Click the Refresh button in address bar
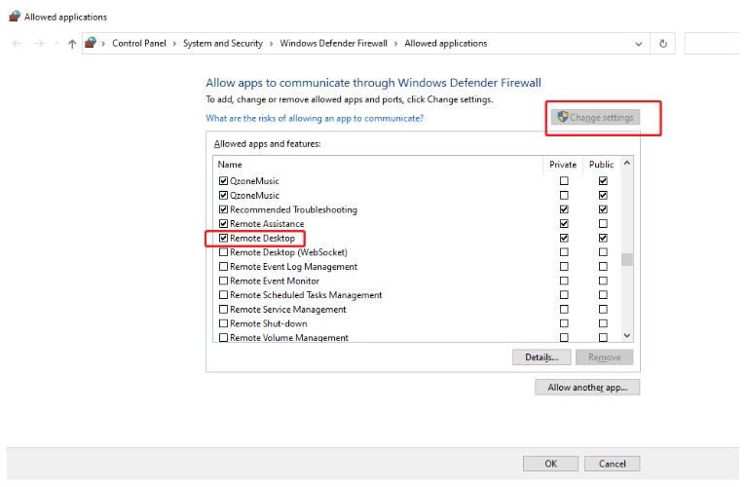The image size is (747, 487). [x=663, y=44]
